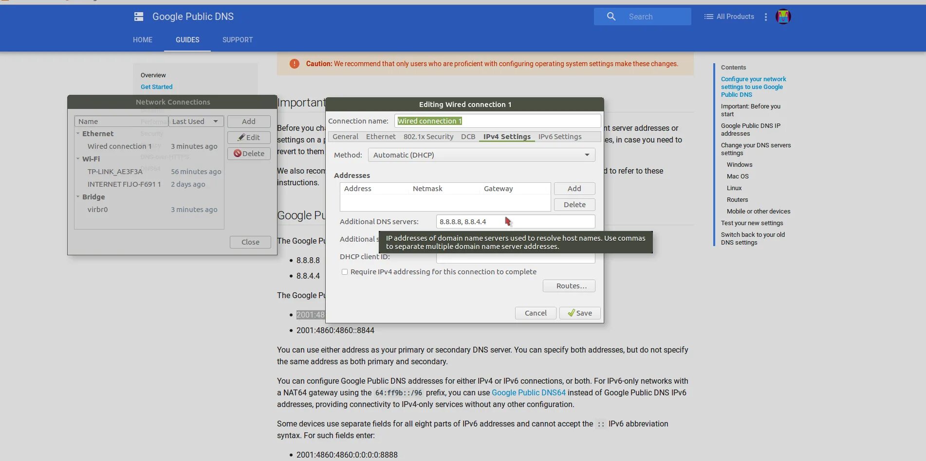Image resolution: width=926 pixels, height=461 pixels.
Task: Jump to the Routers section
Action: [737, 200]
